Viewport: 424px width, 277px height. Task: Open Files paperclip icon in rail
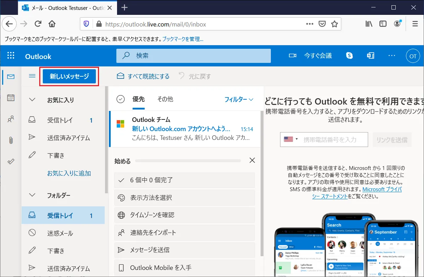click(11, 140)
